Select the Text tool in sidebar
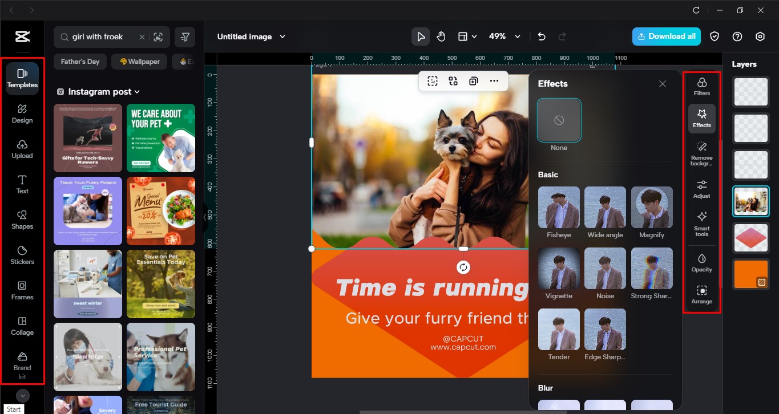This screenshot has height=414, width=779. pos(22,184)
